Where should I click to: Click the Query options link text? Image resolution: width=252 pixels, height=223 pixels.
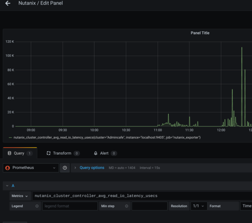click(x=92, y=168)
